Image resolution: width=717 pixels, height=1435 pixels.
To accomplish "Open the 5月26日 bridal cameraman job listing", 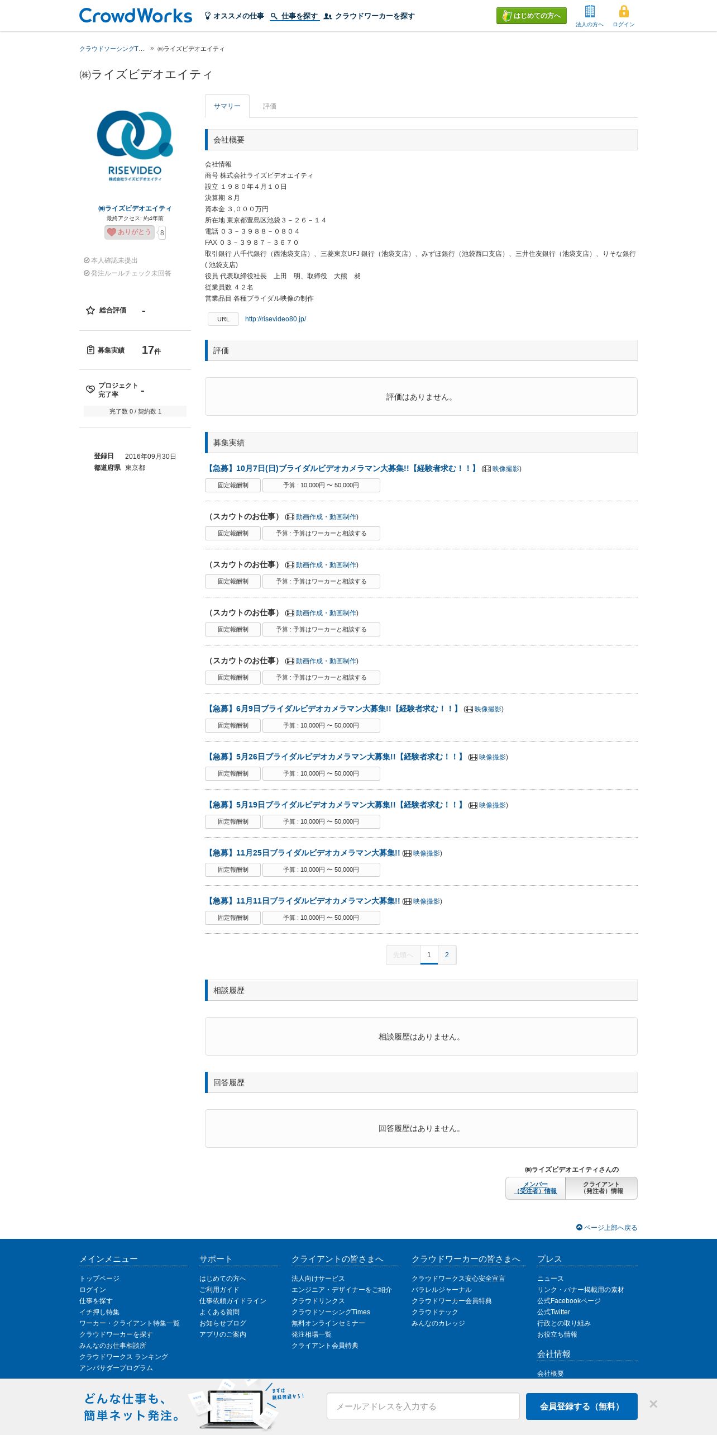I will click(x=335, y=757).
